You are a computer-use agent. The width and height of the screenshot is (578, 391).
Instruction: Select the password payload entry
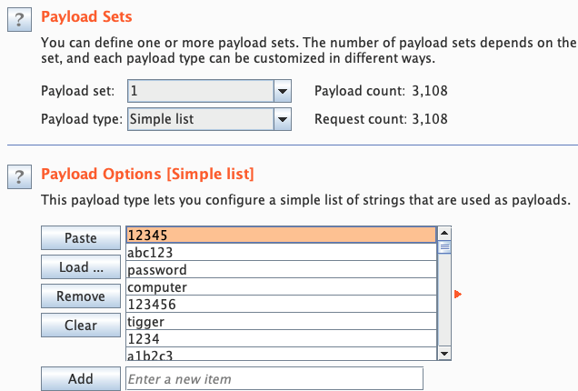(x=281, y=270)
